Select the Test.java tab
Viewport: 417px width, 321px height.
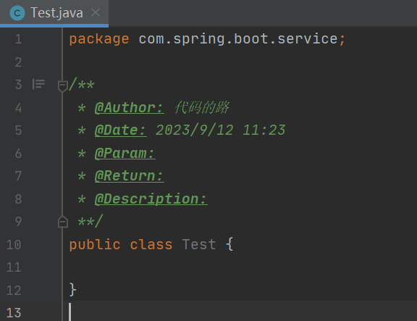(54, 13)
